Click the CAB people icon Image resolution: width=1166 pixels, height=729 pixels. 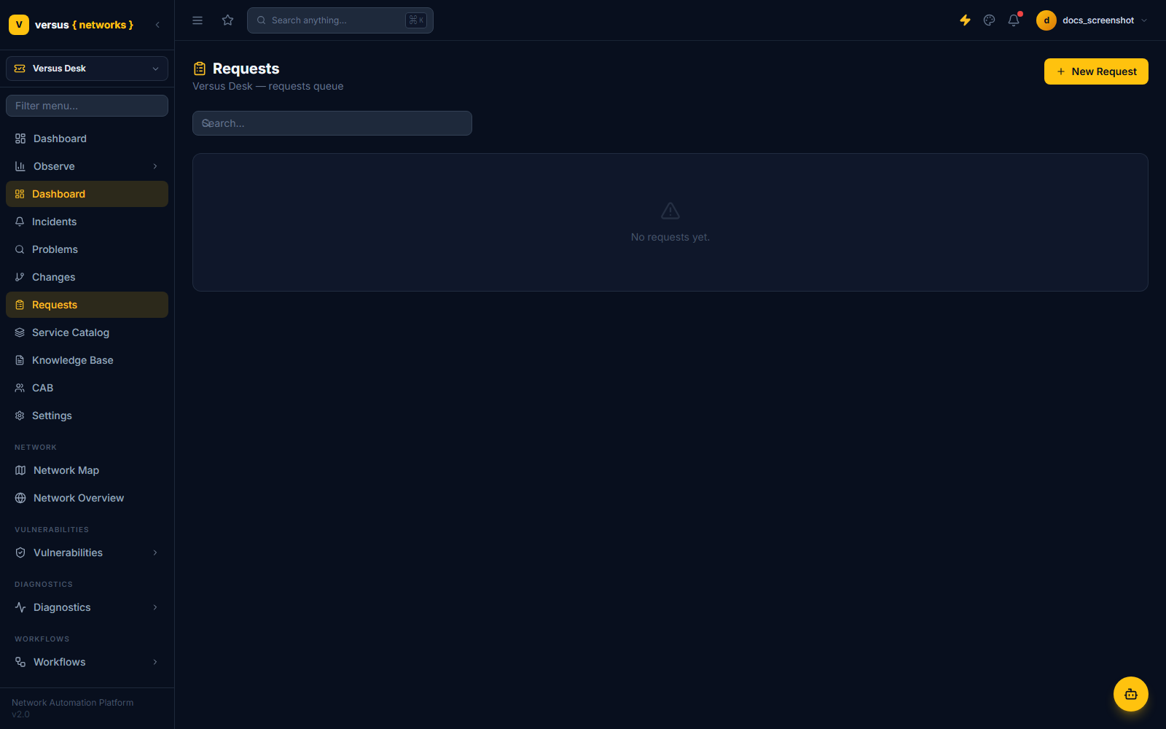(20, 388)
